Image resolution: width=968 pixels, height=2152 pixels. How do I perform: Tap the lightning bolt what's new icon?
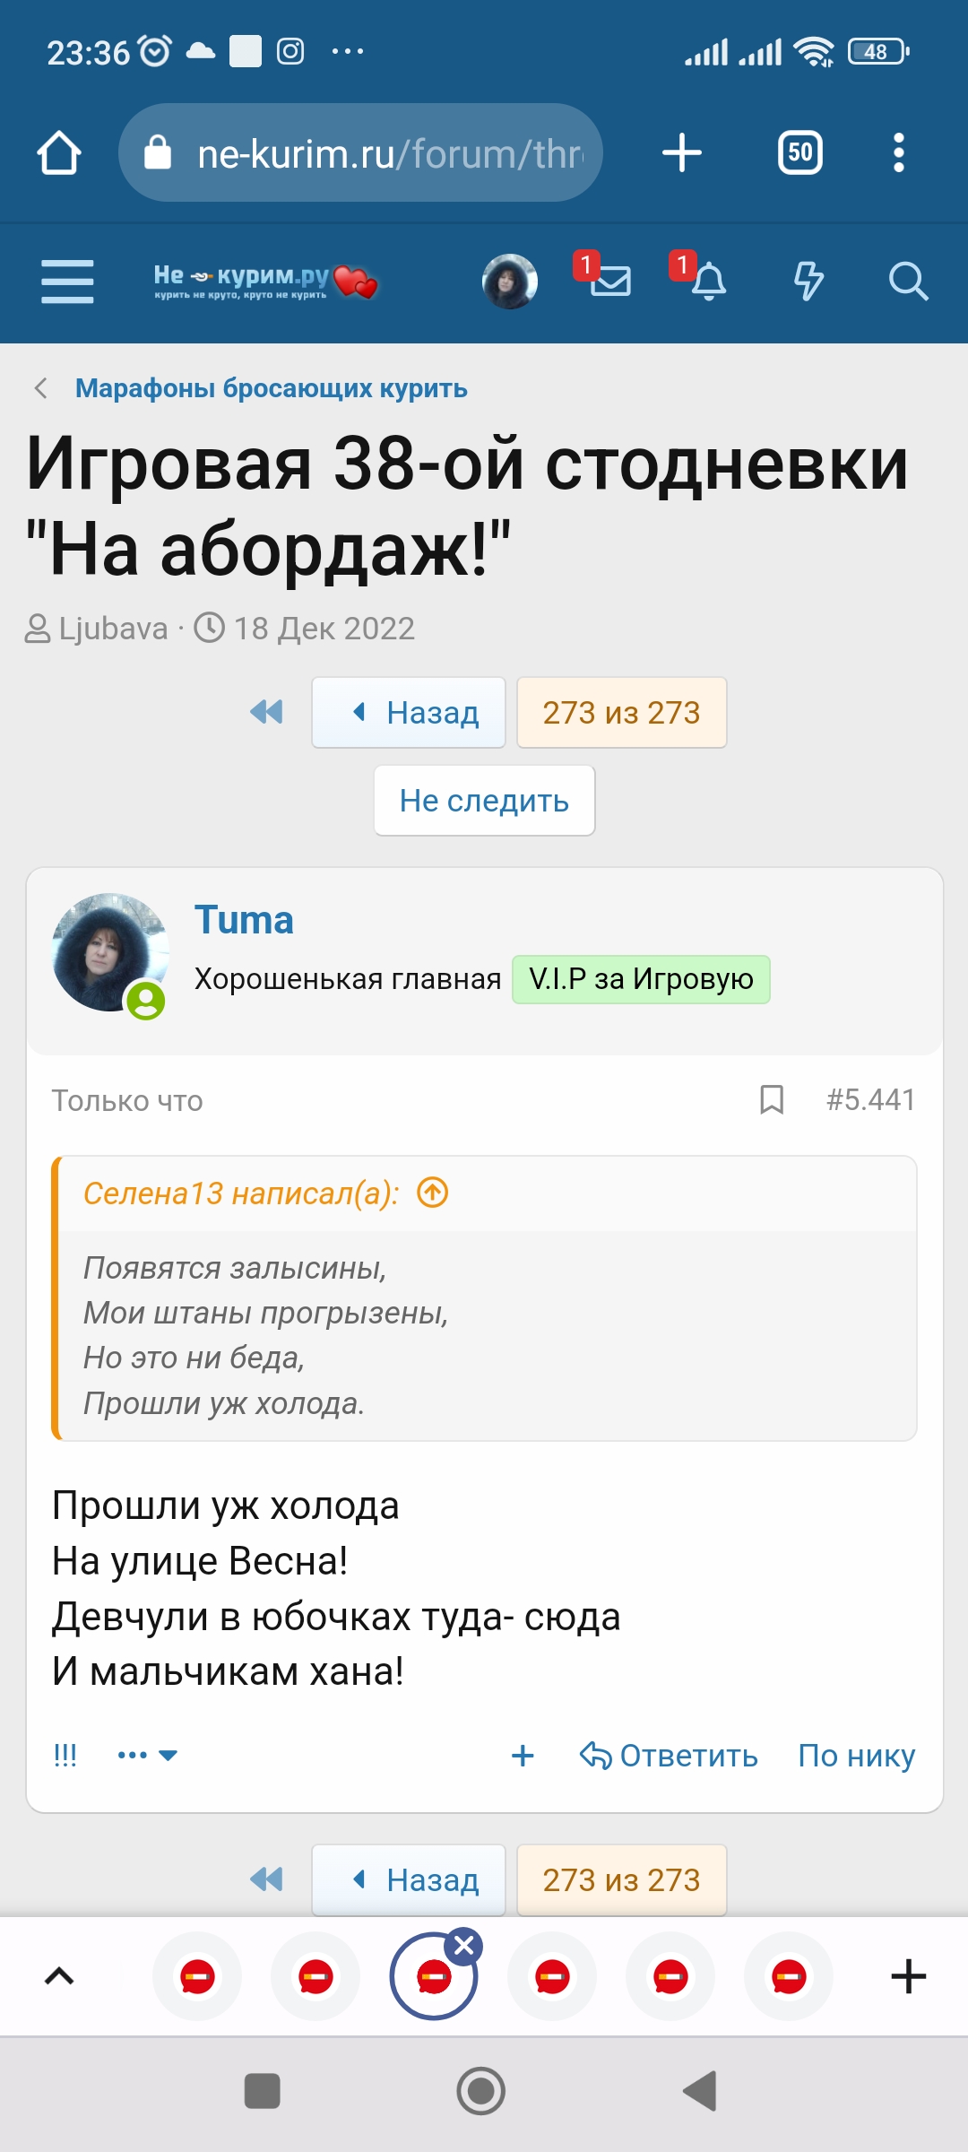(808, 282)
